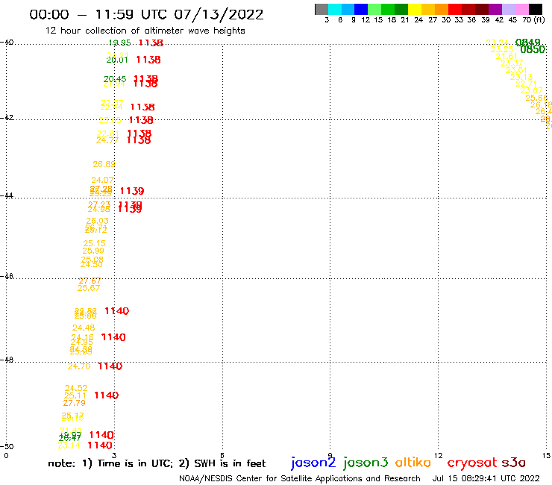The height and width of the screenshot is (485, 552).
Task: Click the cyan swatch in the color scale
Action: coord(334,9)
